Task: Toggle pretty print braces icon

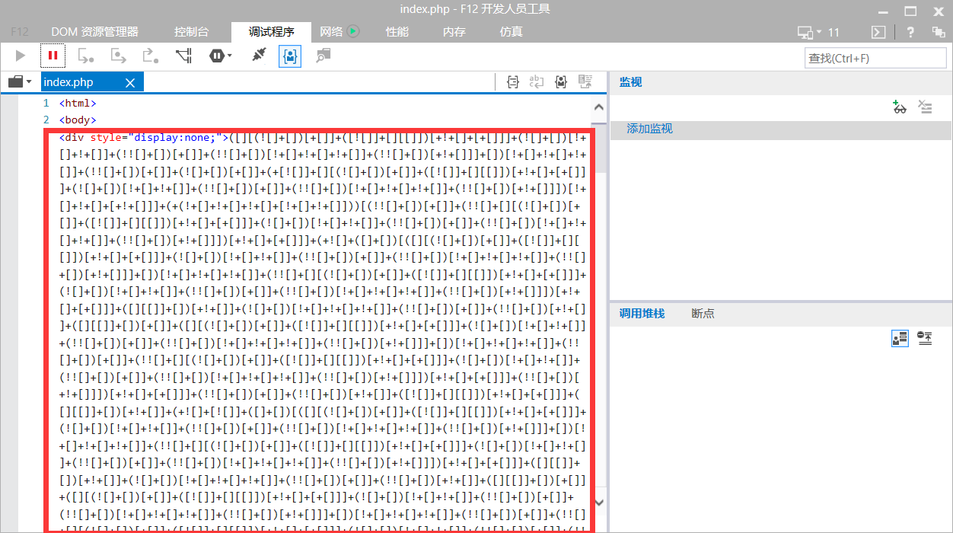Action: (x=513, y=81)
